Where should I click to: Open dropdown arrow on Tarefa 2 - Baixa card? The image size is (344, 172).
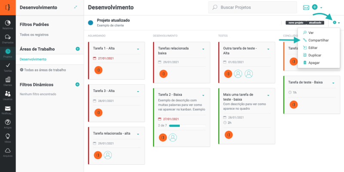pos(203,95)
